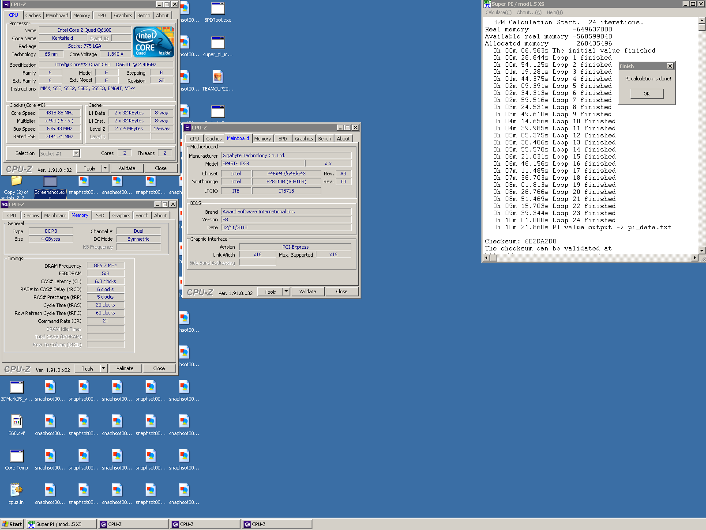Click the Checksum: 6B2DA2D0 line

tap(521, 241)
